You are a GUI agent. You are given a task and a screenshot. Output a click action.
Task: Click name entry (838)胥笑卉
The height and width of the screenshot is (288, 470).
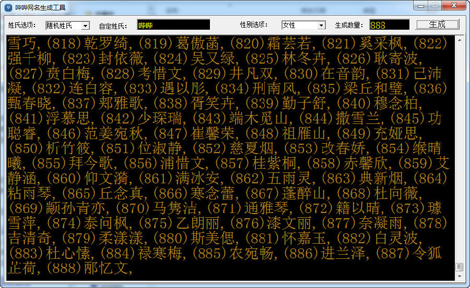point(195,103)
